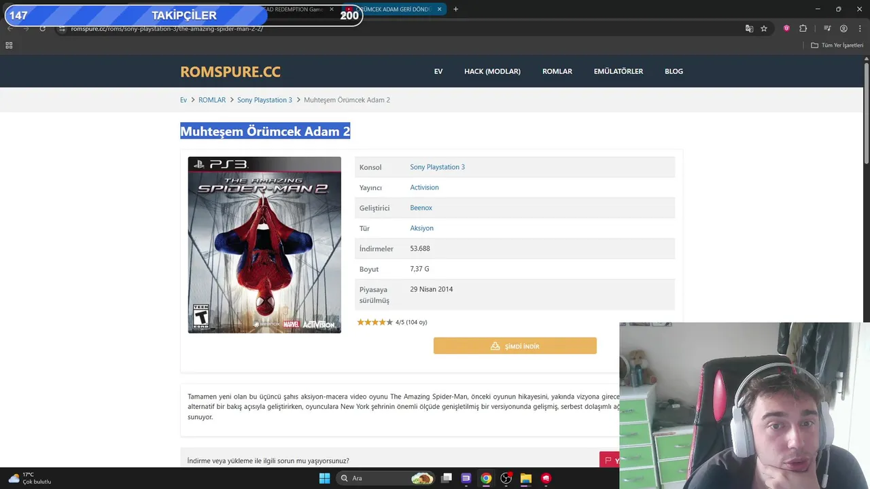Open the Activision publisher link
Viewport: 870px width, 489px height.
[424, 187]
